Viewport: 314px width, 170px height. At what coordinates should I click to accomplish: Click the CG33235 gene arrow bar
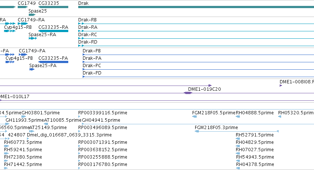coord(53,7)
